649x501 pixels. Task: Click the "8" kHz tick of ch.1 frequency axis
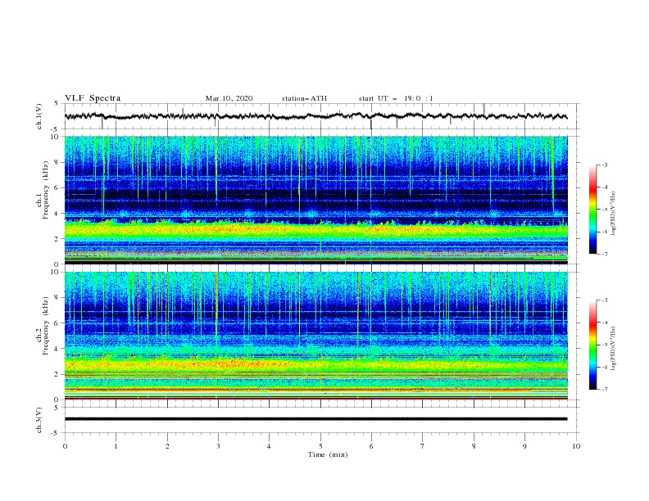coord(58,161)
